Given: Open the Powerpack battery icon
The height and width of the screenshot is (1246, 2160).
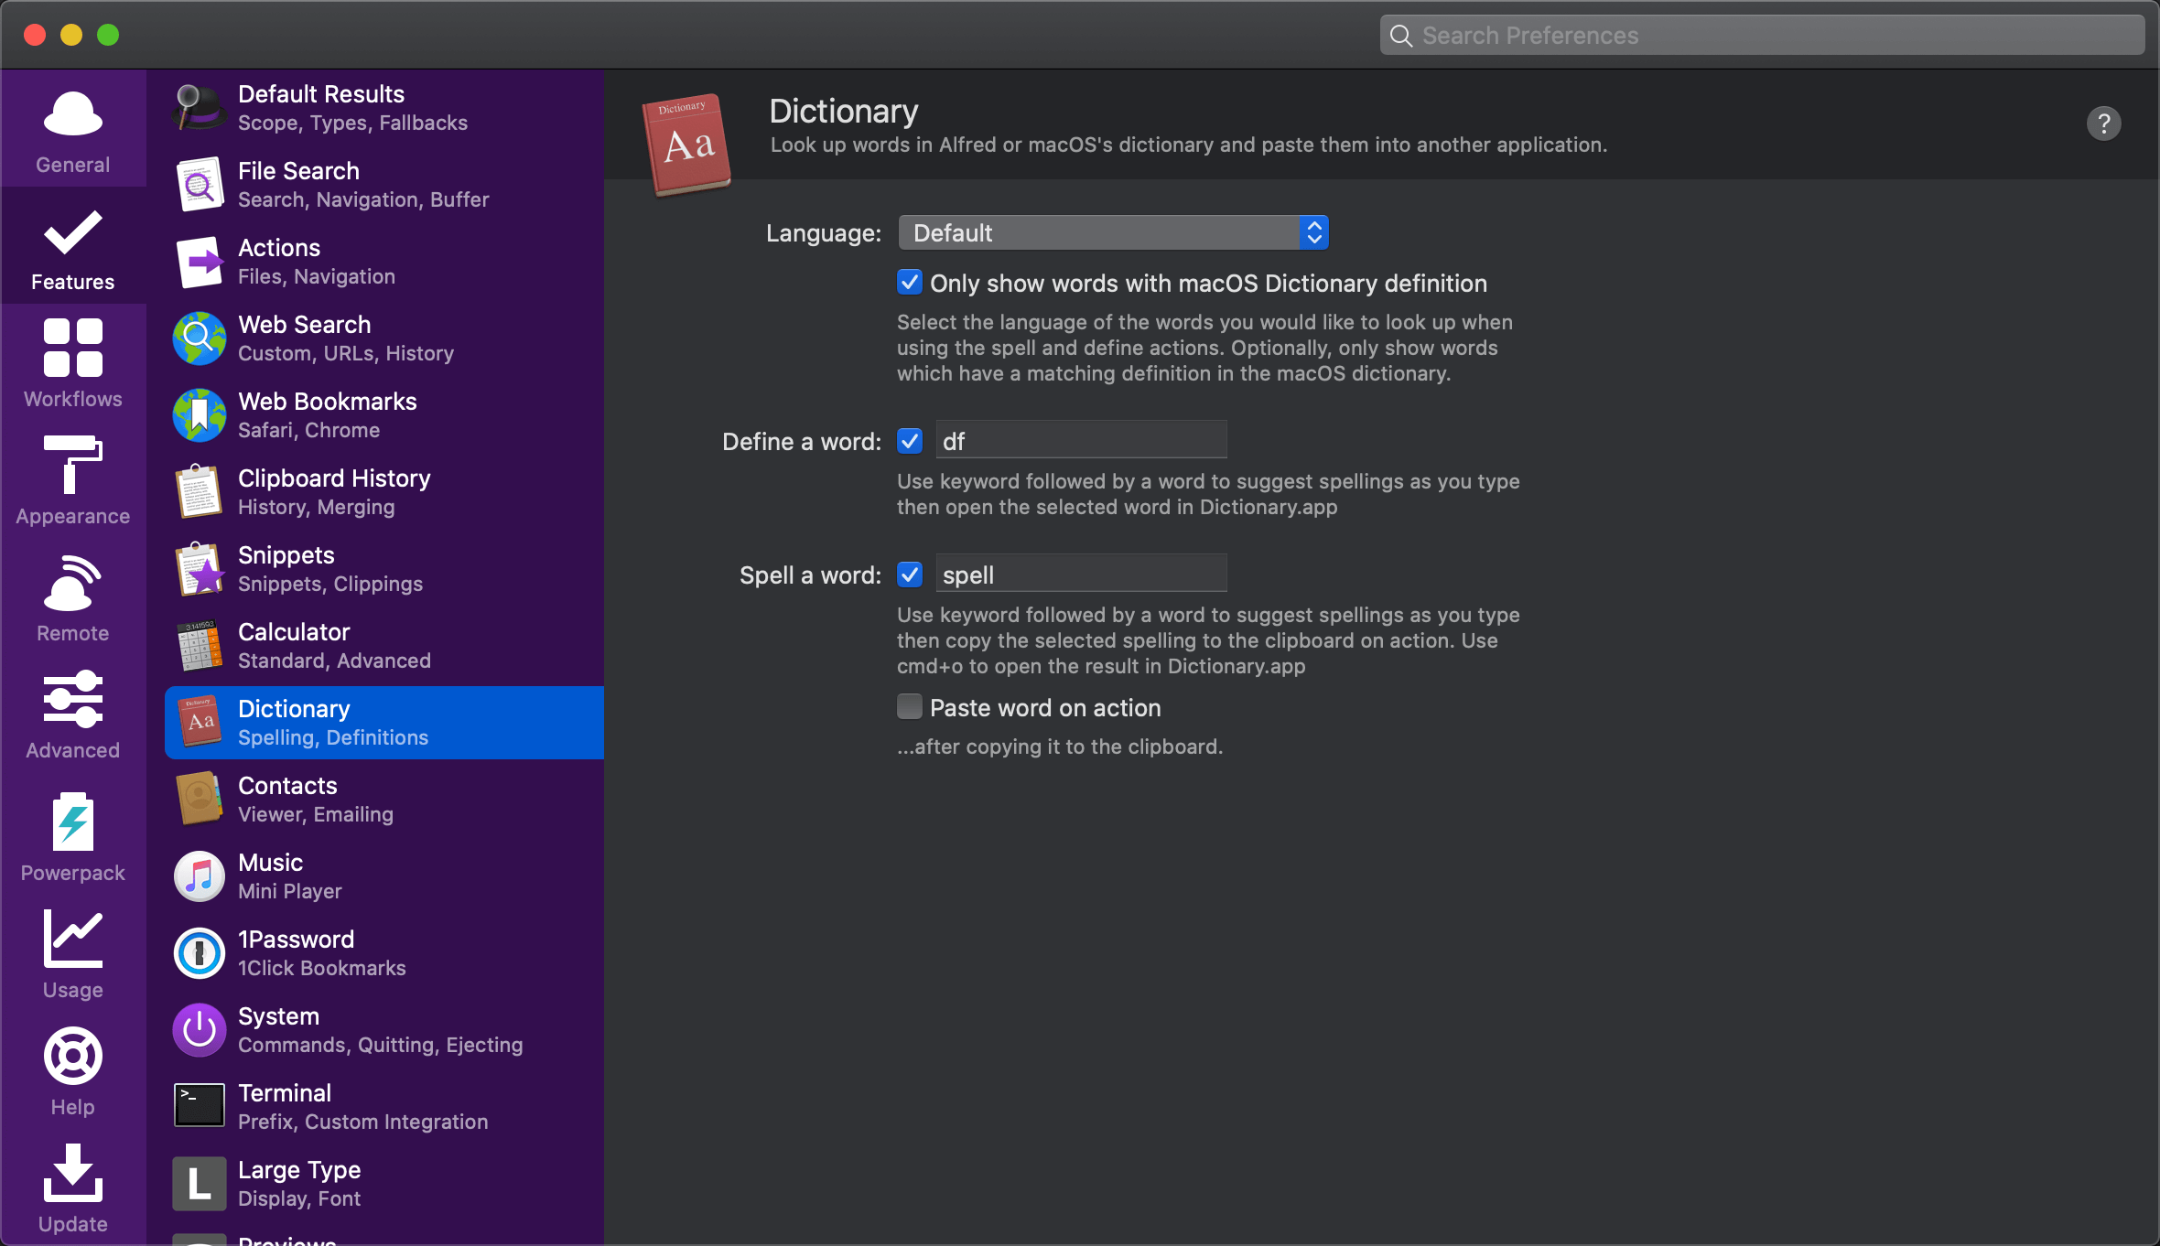Looking at the screenshot, I should click(x=72, y=821).
